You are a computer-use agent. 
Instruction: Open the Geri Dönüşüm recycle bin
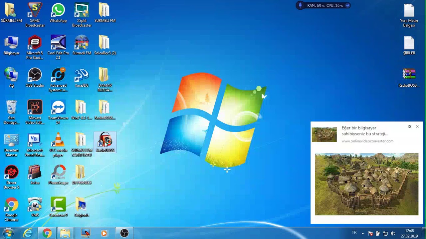coord(11,112)
